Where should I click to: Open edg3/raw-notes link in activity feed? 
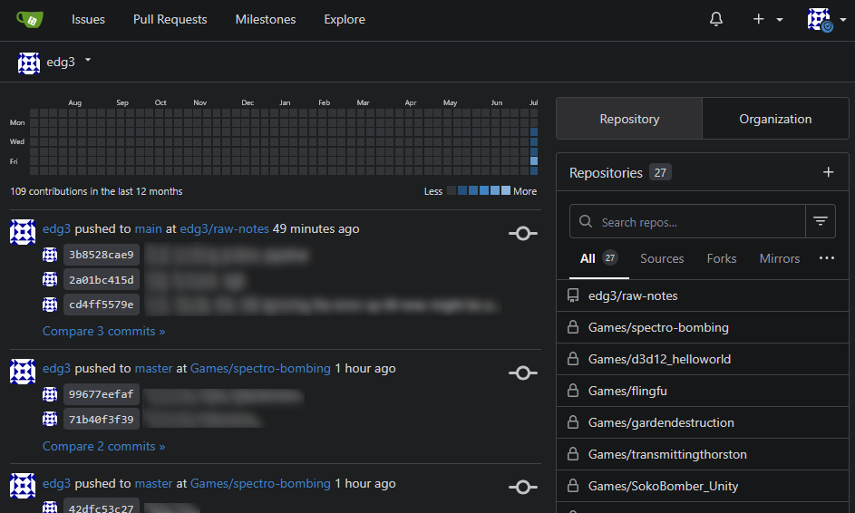point(224,228)
